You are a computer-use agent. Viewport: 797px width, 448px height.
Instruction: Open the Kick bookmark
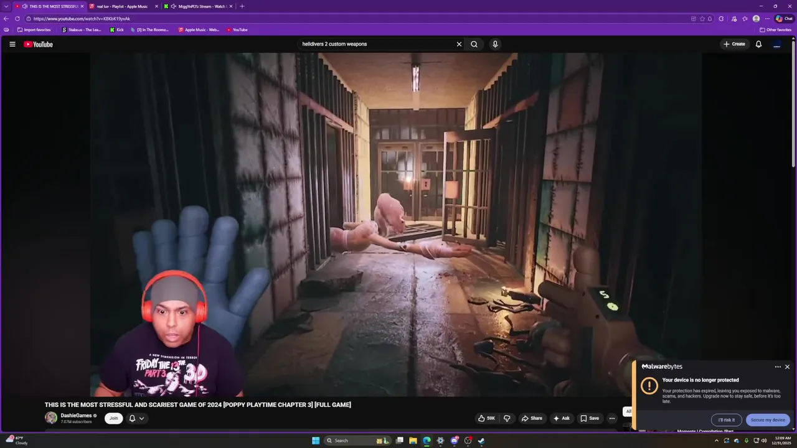click(x=117, y=30)
